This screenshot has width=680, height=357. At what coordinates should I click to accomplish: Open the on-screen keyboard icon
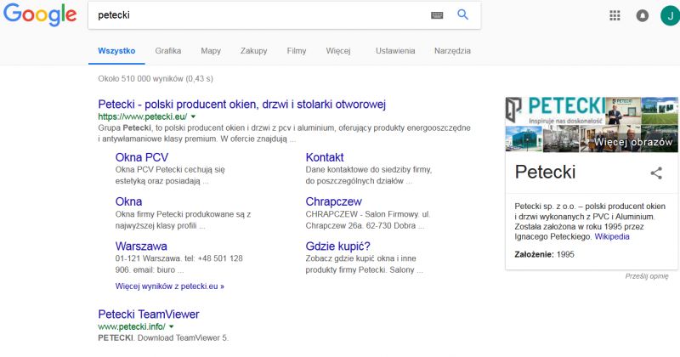pyautogui.click(x=437, y=15)
